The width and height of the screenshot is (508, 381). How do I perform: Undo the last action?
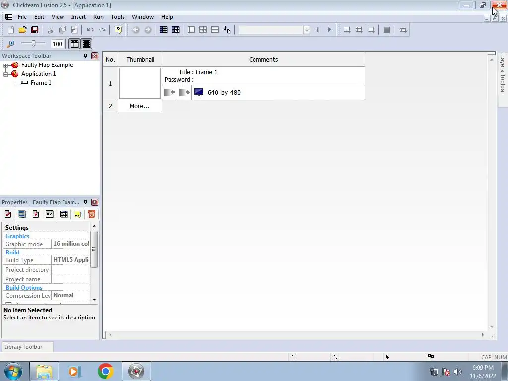pyautogui.click(x=90, y=30)
